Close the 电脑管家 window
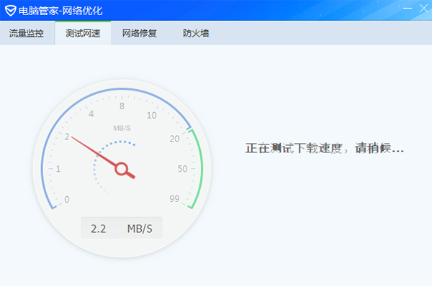432x286 pixels. point(424,8)
